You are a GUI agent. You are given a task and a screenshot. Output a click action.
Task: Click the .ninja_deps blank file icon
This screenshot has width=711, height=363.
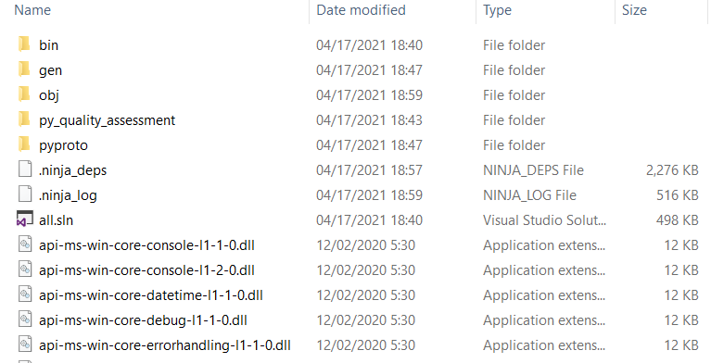pyautogui.click(x=25, y=169)
